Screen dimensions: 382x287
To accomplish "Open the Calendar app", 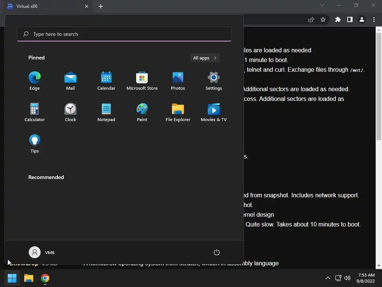I will tap(106, 81).
